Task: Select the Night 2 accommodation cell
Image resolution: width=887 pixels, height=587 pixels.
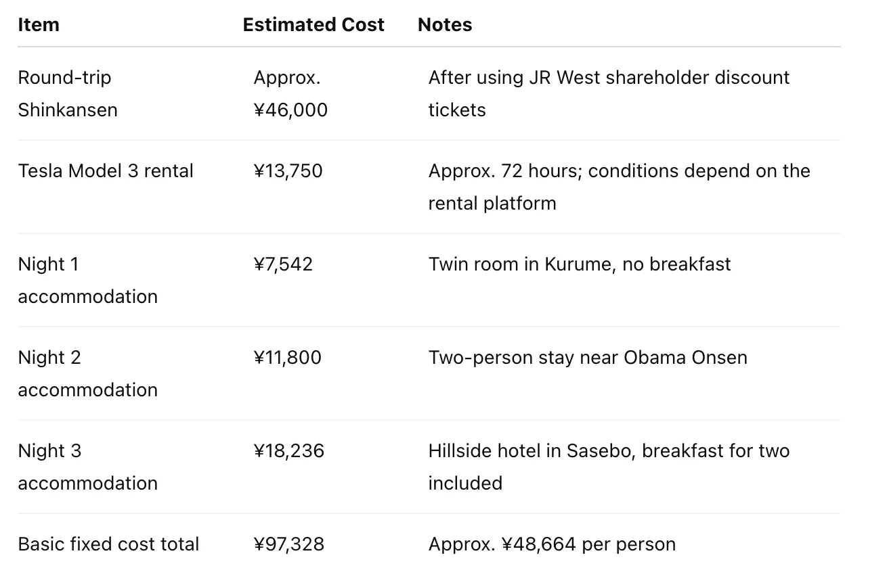Action: pyautogui.click(x=87, y=373)
